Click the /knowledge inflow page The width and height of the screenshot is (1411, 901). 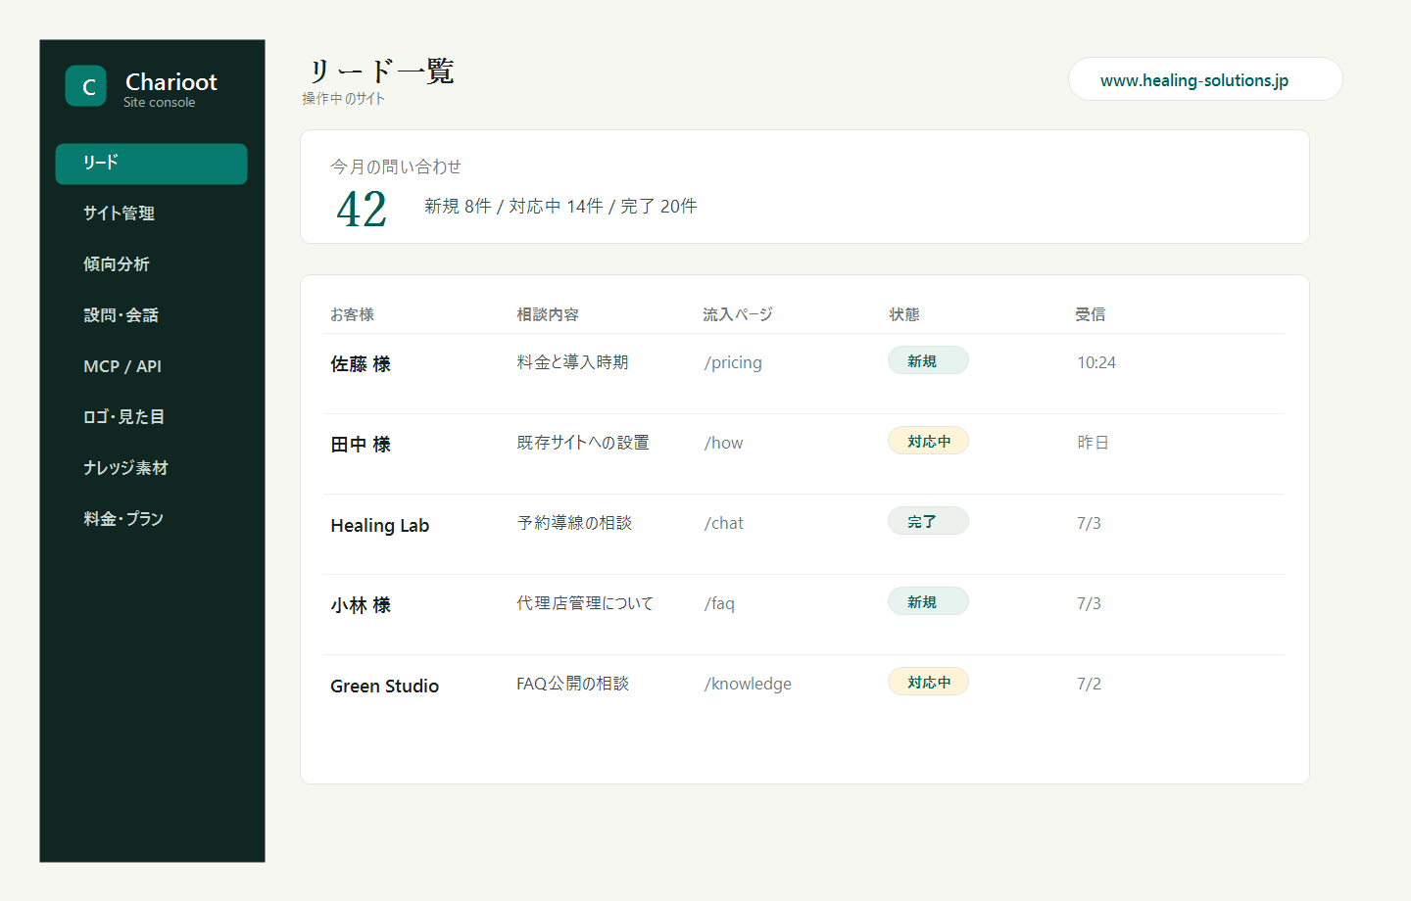748,684
